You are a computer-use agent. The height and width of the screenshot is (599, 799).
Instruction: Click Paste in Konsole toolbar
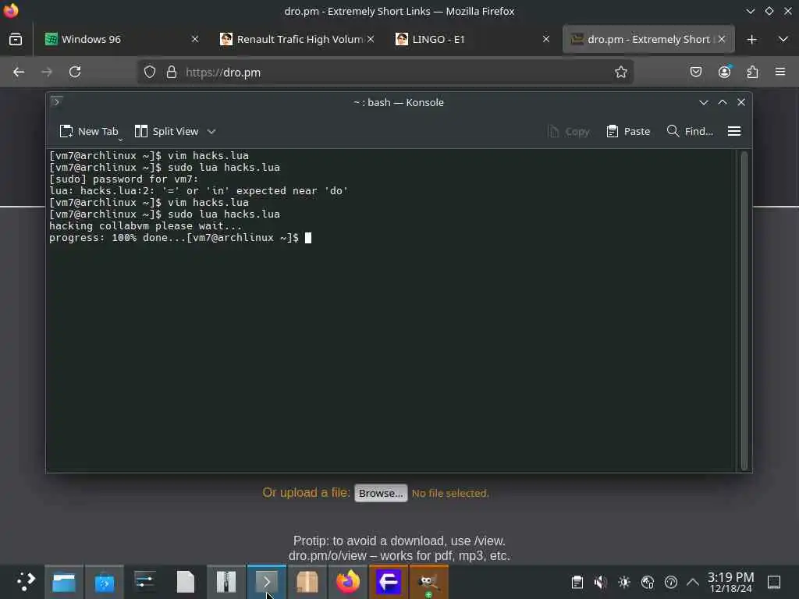628,131
